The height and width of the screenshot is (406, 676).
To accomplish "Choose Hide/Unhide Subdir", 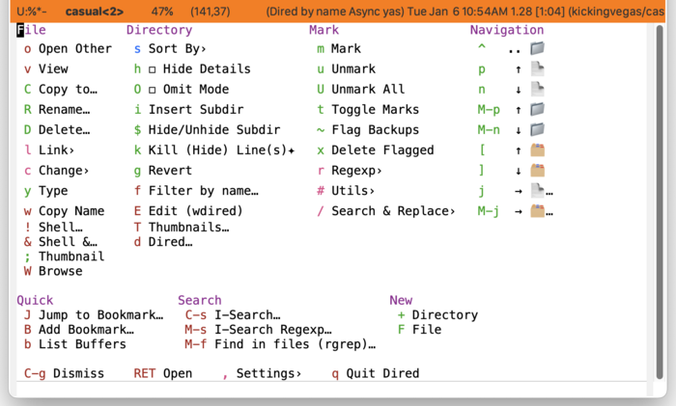I will (x=214, y=129).
